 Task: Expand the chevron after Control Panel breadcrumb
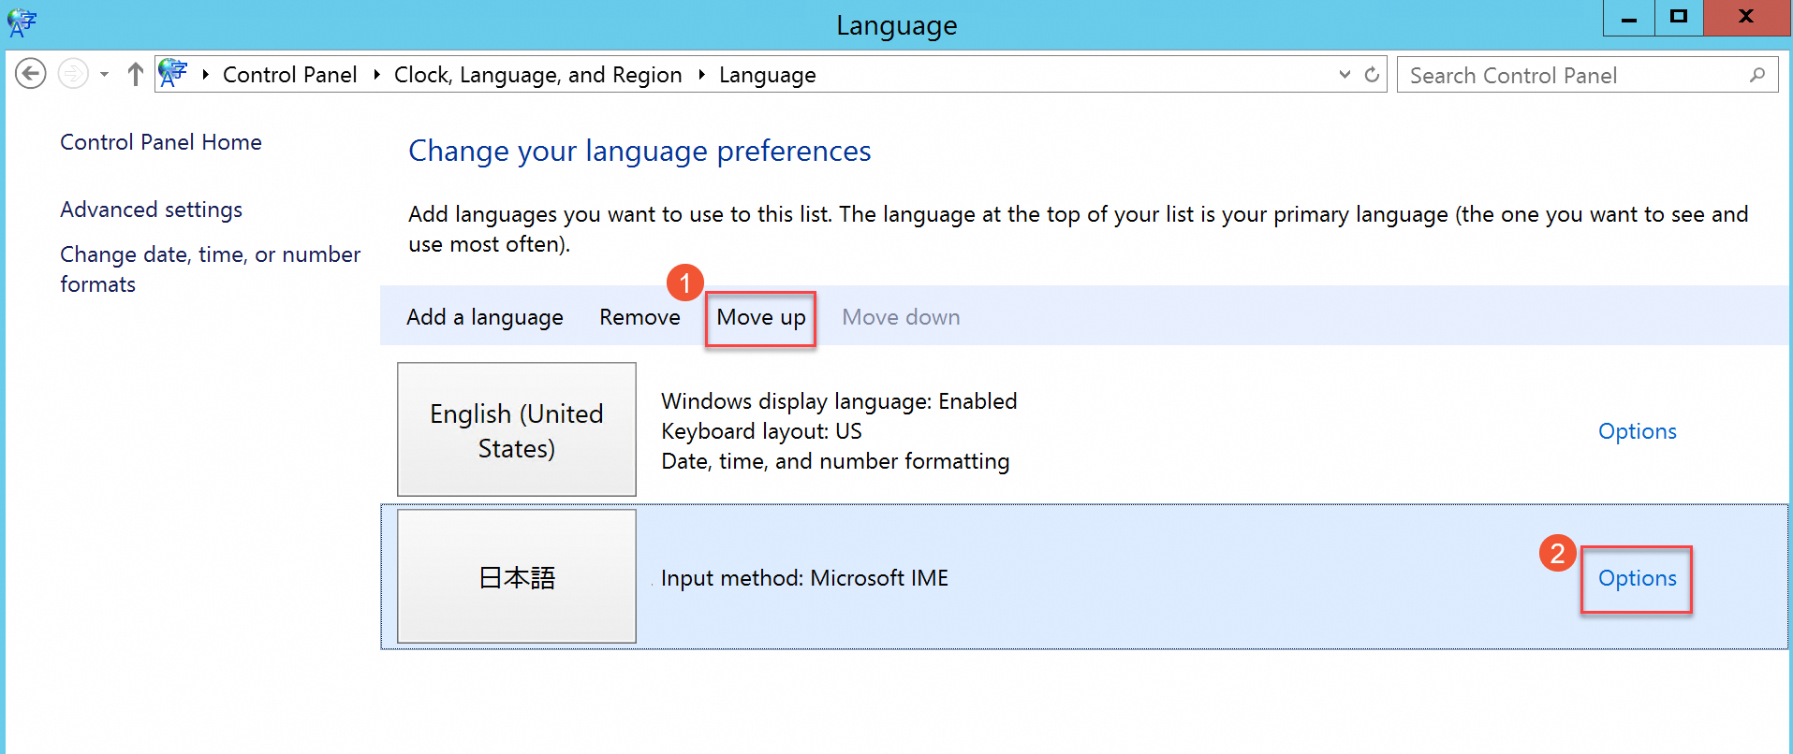(x=376, y=75)
